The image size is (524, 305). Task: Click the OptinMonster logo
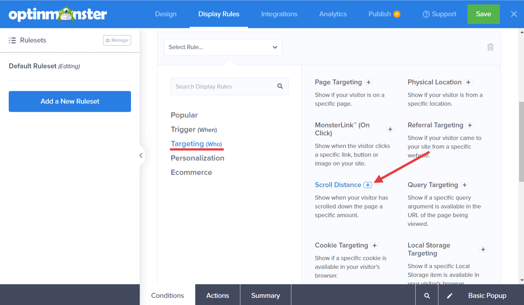58,14
